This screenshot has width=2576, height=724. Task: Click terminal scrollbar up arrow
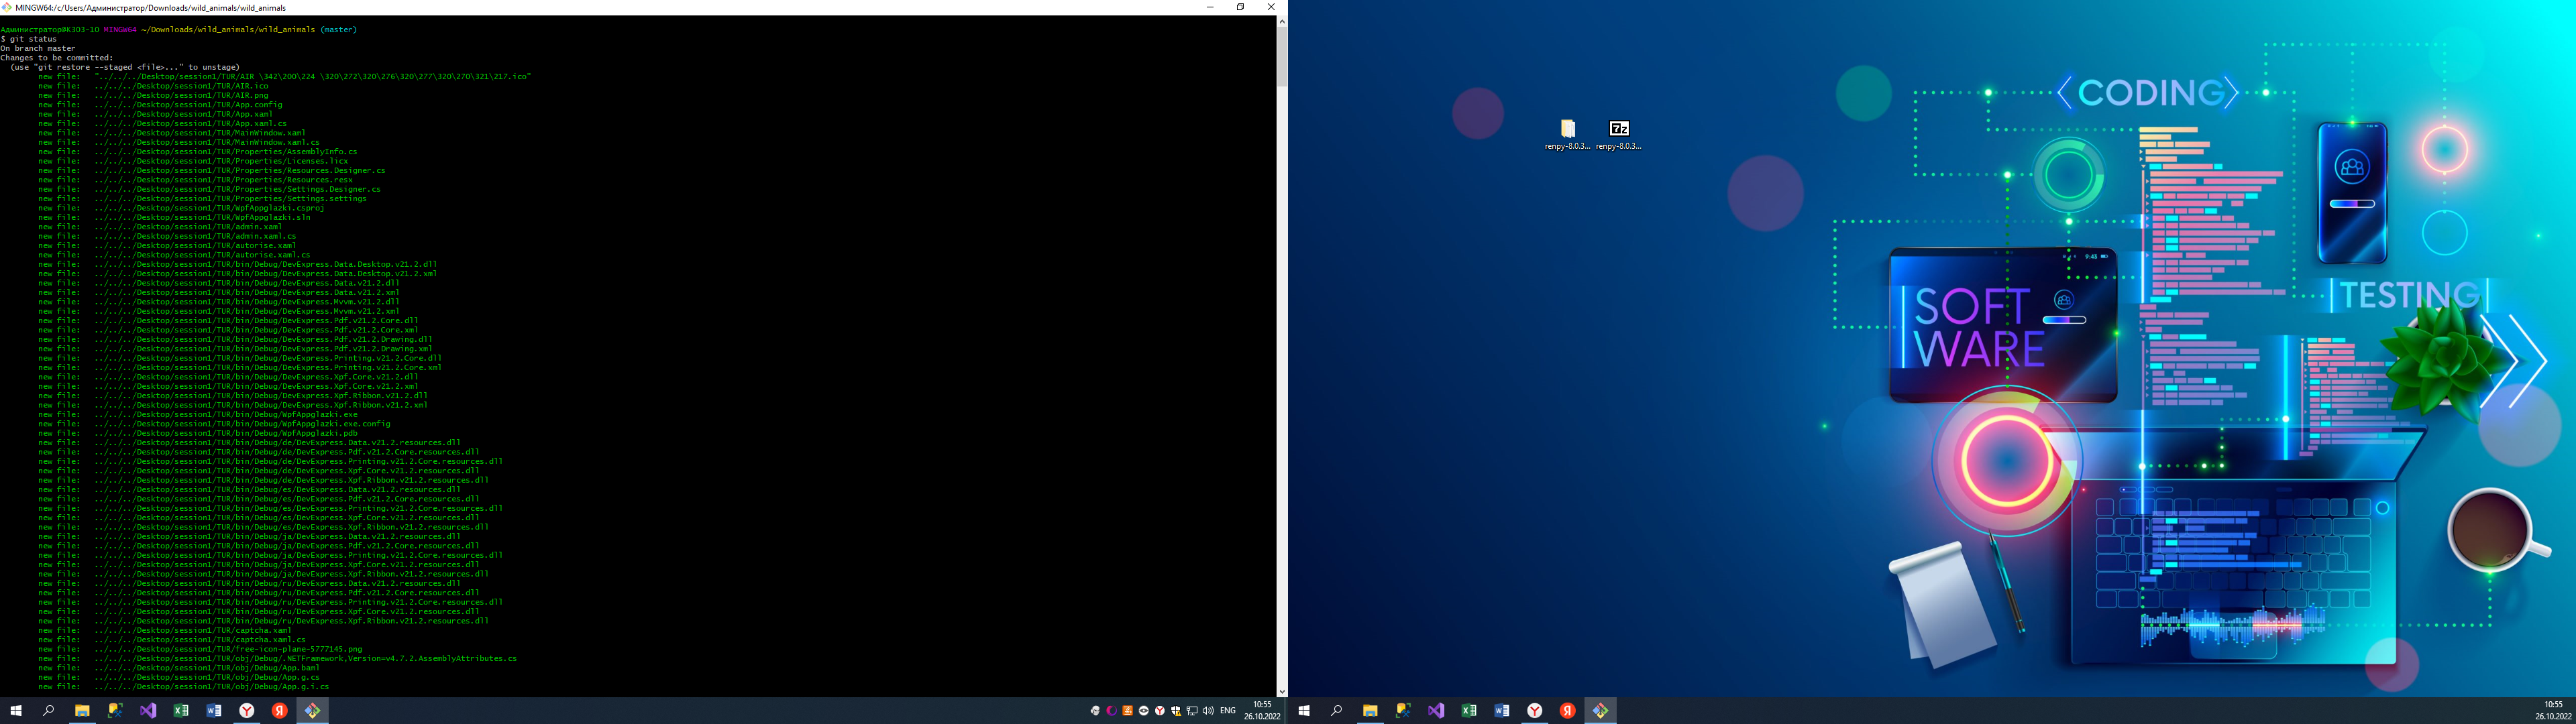tap(1282, 21)
